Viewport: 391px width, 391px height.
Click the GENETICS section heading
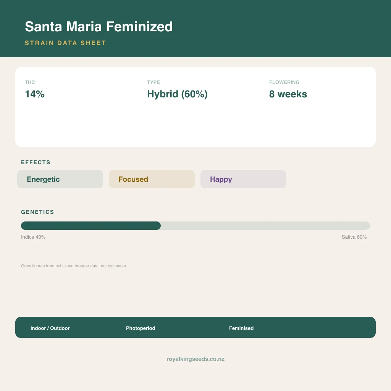point(38,212)
